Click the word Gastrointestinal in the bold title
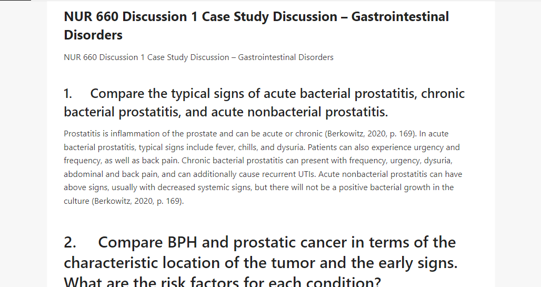The image size is (541, 287). [400, 16]
